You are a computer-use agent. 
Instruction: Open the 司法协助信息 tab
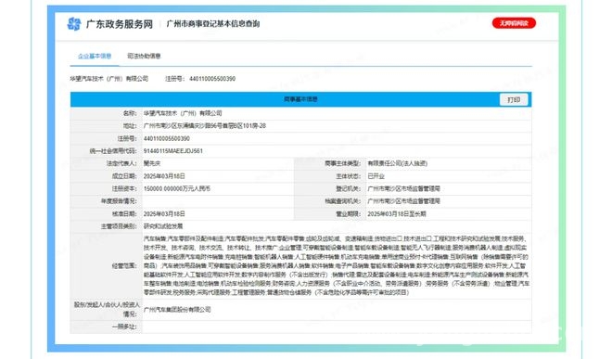pos(144,57)
